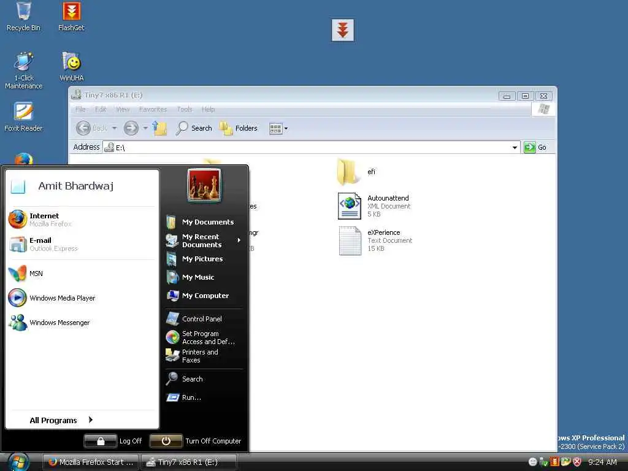Click Explorer Forward button

click(131, 128)
